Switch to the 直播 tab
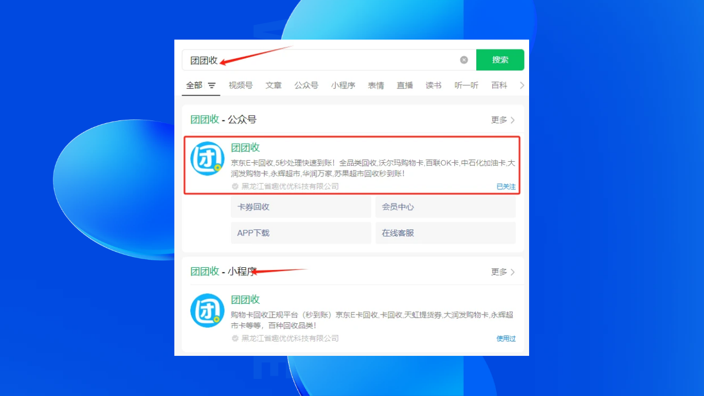 405,85
